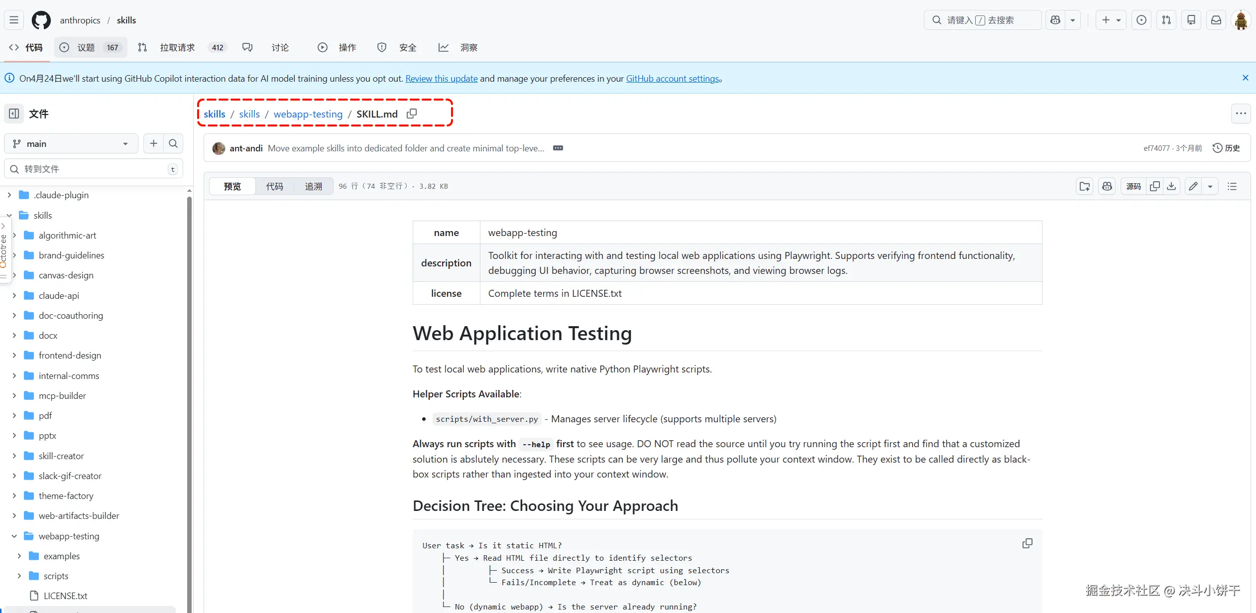1256x613 pixels.
Task: Expand the frontend-design folder
Action: 14,355
